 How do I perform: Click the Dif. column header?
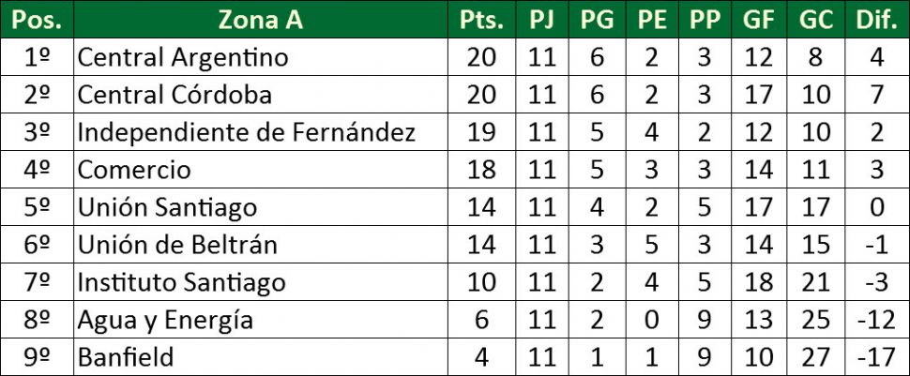(877, 20)
